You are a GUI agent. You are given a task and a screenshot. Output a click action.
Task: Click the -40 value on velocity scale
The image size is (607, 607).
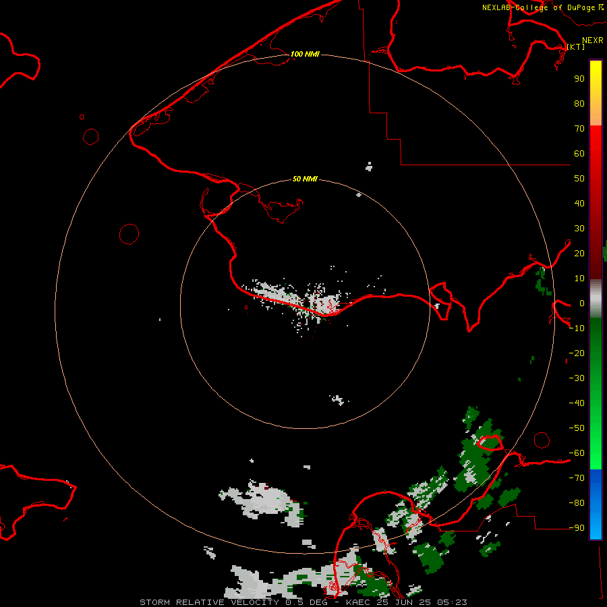click(x=577, y=403)
